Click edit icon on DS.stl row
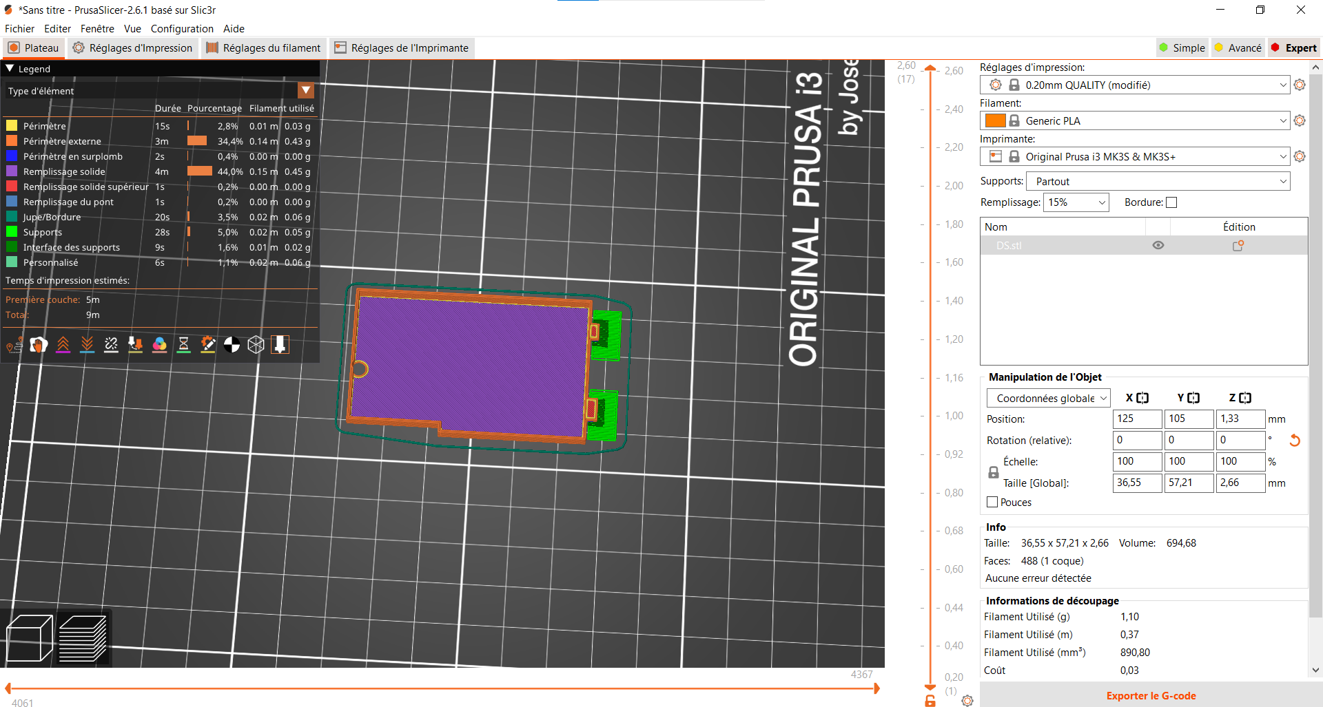 point(1238,246)
